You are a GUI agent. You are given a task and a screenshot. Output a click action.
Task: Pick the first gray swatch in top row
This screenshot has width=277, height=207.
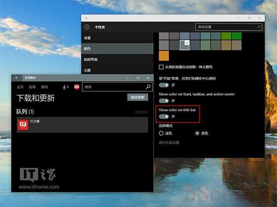[x=164, y=36]
